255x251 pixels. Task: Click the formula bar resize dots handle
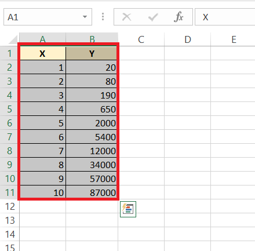click(x=103, y=17)
